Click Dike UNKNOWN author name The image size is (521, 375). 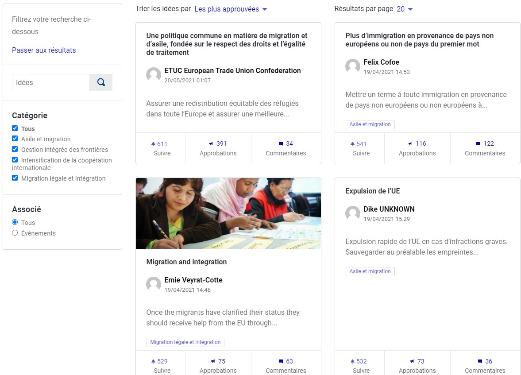389,209
